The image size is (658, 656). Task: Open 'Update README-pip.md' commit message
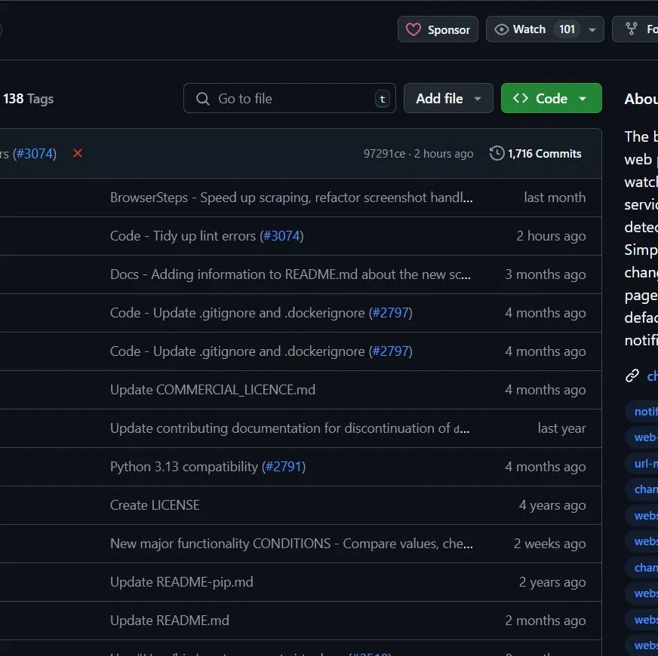click(x=181, y=582)
